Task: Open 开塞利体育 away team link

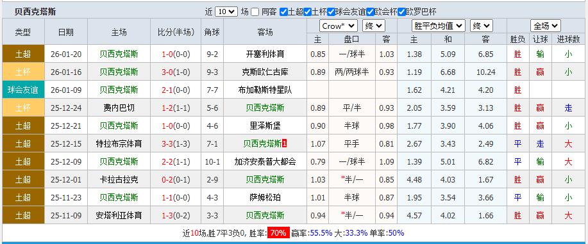Action: [265, 54]
